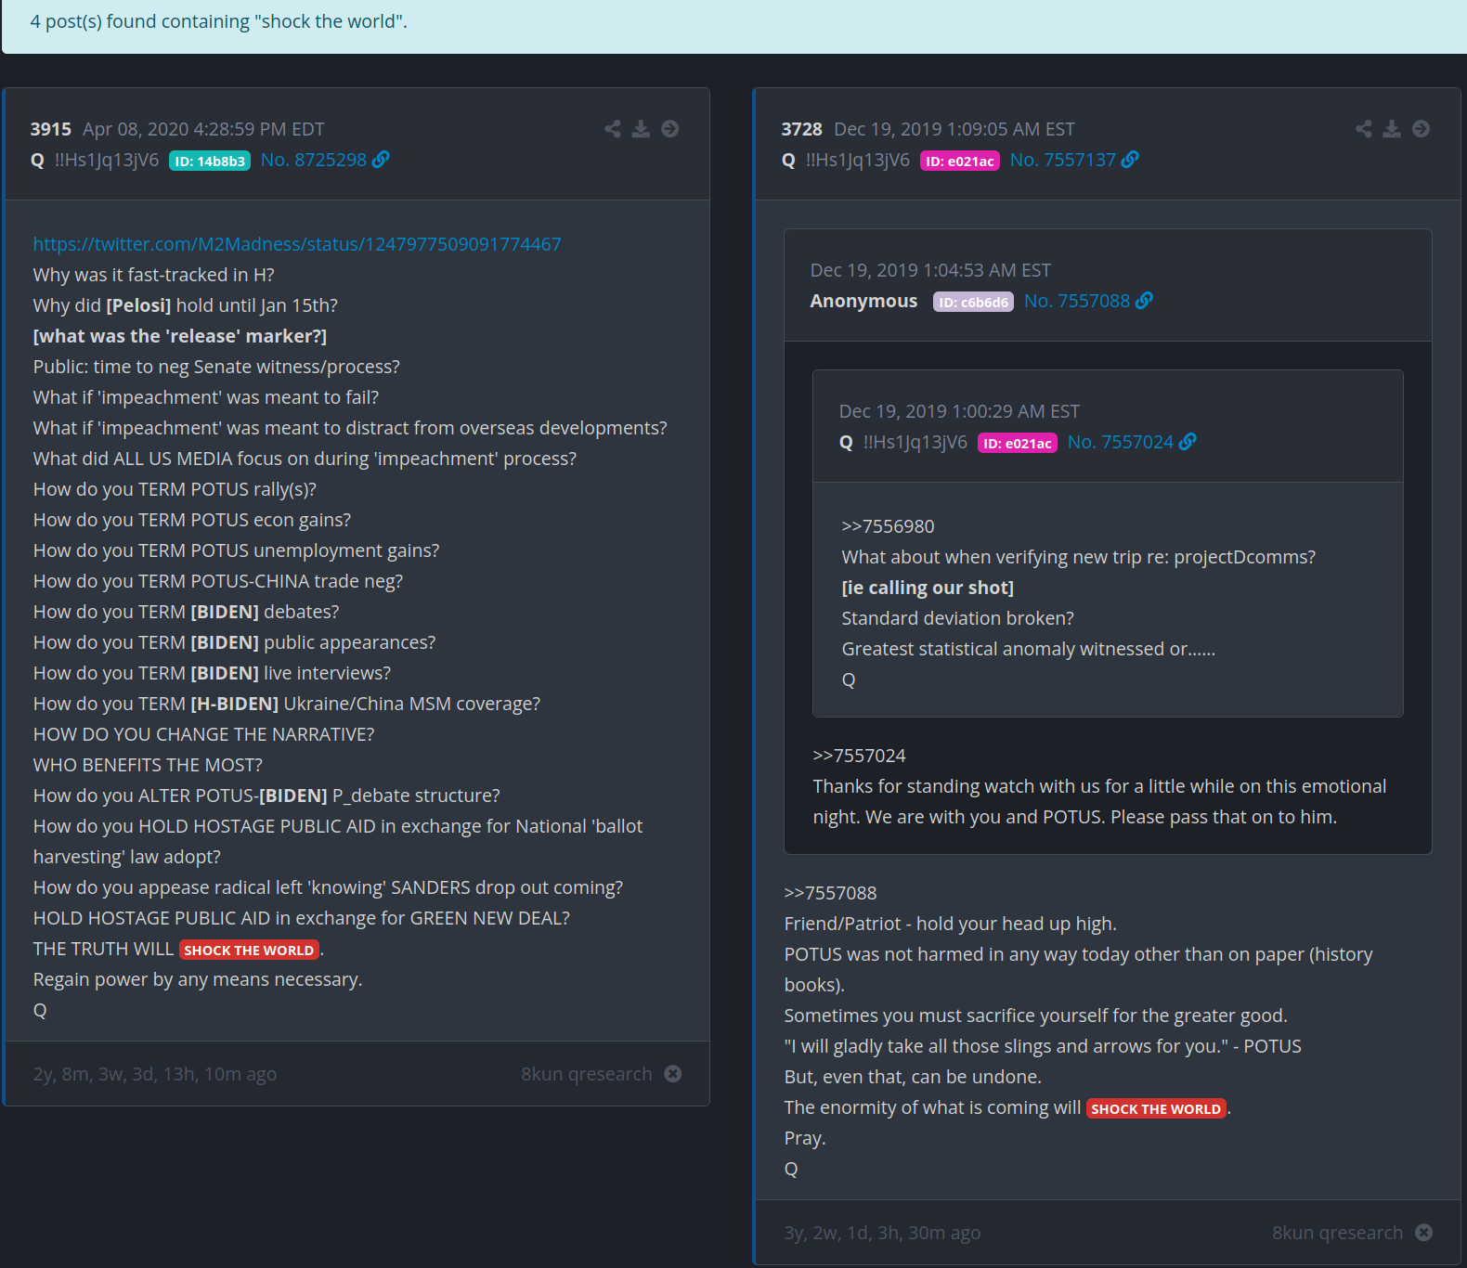The width and height of the screenshot is (1467, 1268).
Task: Open post link No. 8725298
Action: point(314,160)
